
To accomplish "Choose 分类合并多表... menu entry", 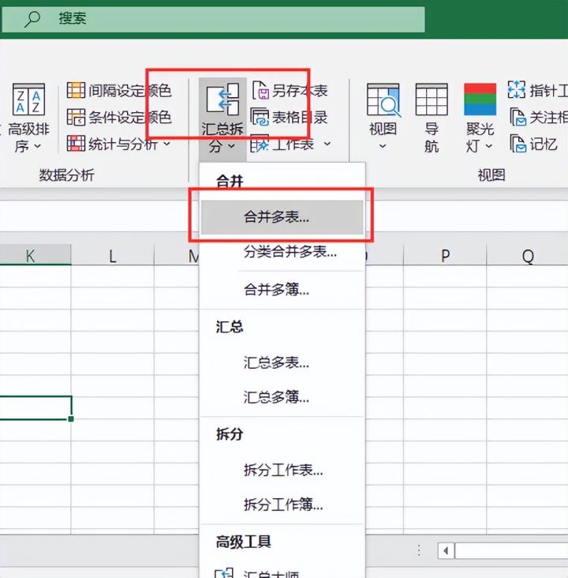I will tap(282, 252).
